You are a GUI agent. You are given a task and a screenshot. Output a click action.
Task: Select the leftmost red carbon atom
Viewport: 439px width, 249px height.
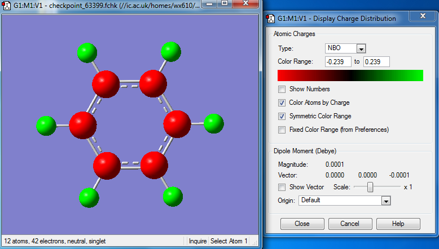pyautogui.click(x=83, y=125)
